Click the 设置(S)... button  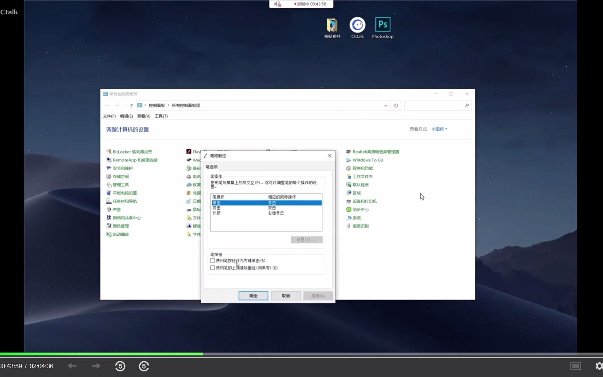coord(306,239)
